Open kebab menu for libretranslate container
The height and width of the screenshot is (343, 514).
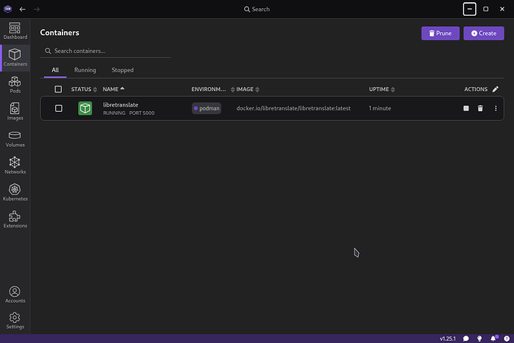(495, 108)
